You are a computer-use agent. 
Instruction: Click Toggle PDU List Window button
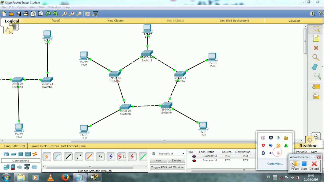(x=167, y=167)
